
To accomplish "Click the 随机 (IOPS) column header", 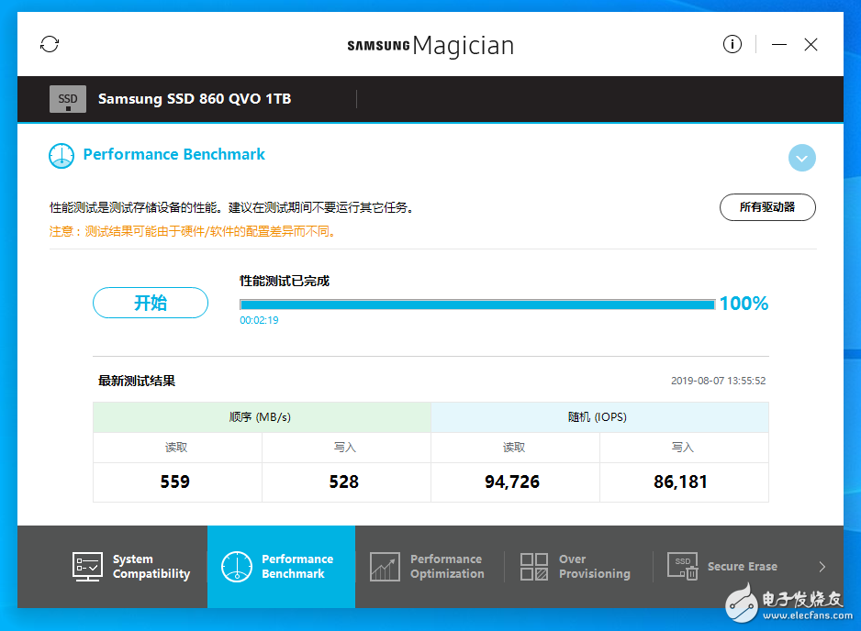I will [599, 417].
